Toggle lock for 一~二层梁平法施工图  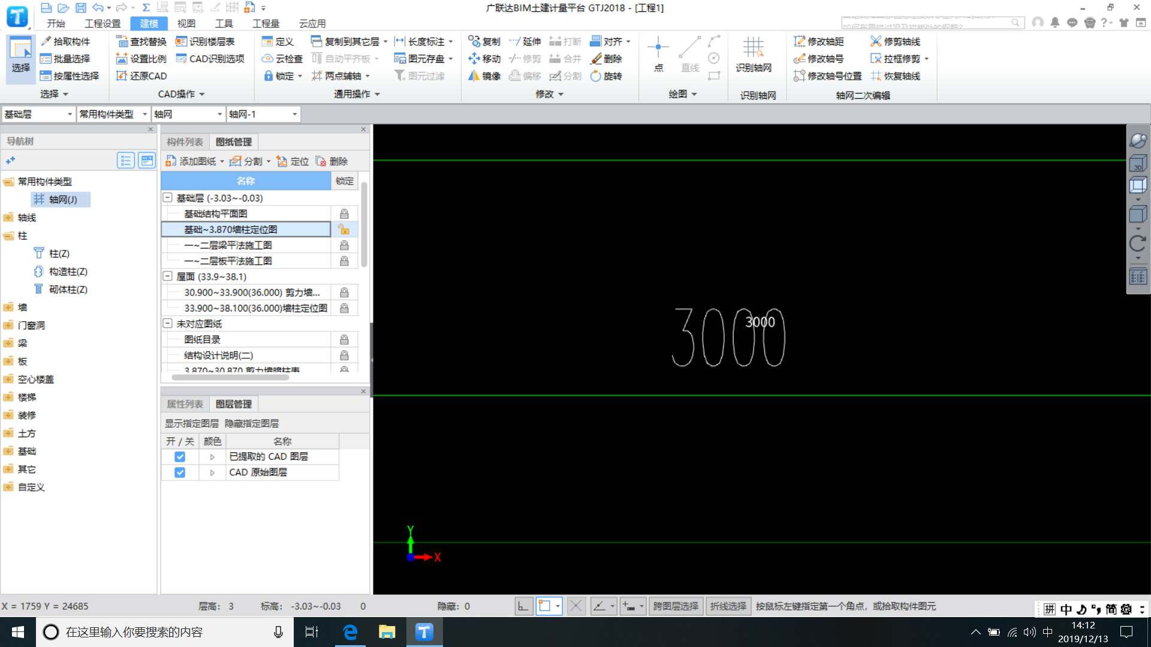[x=344, y=245]
